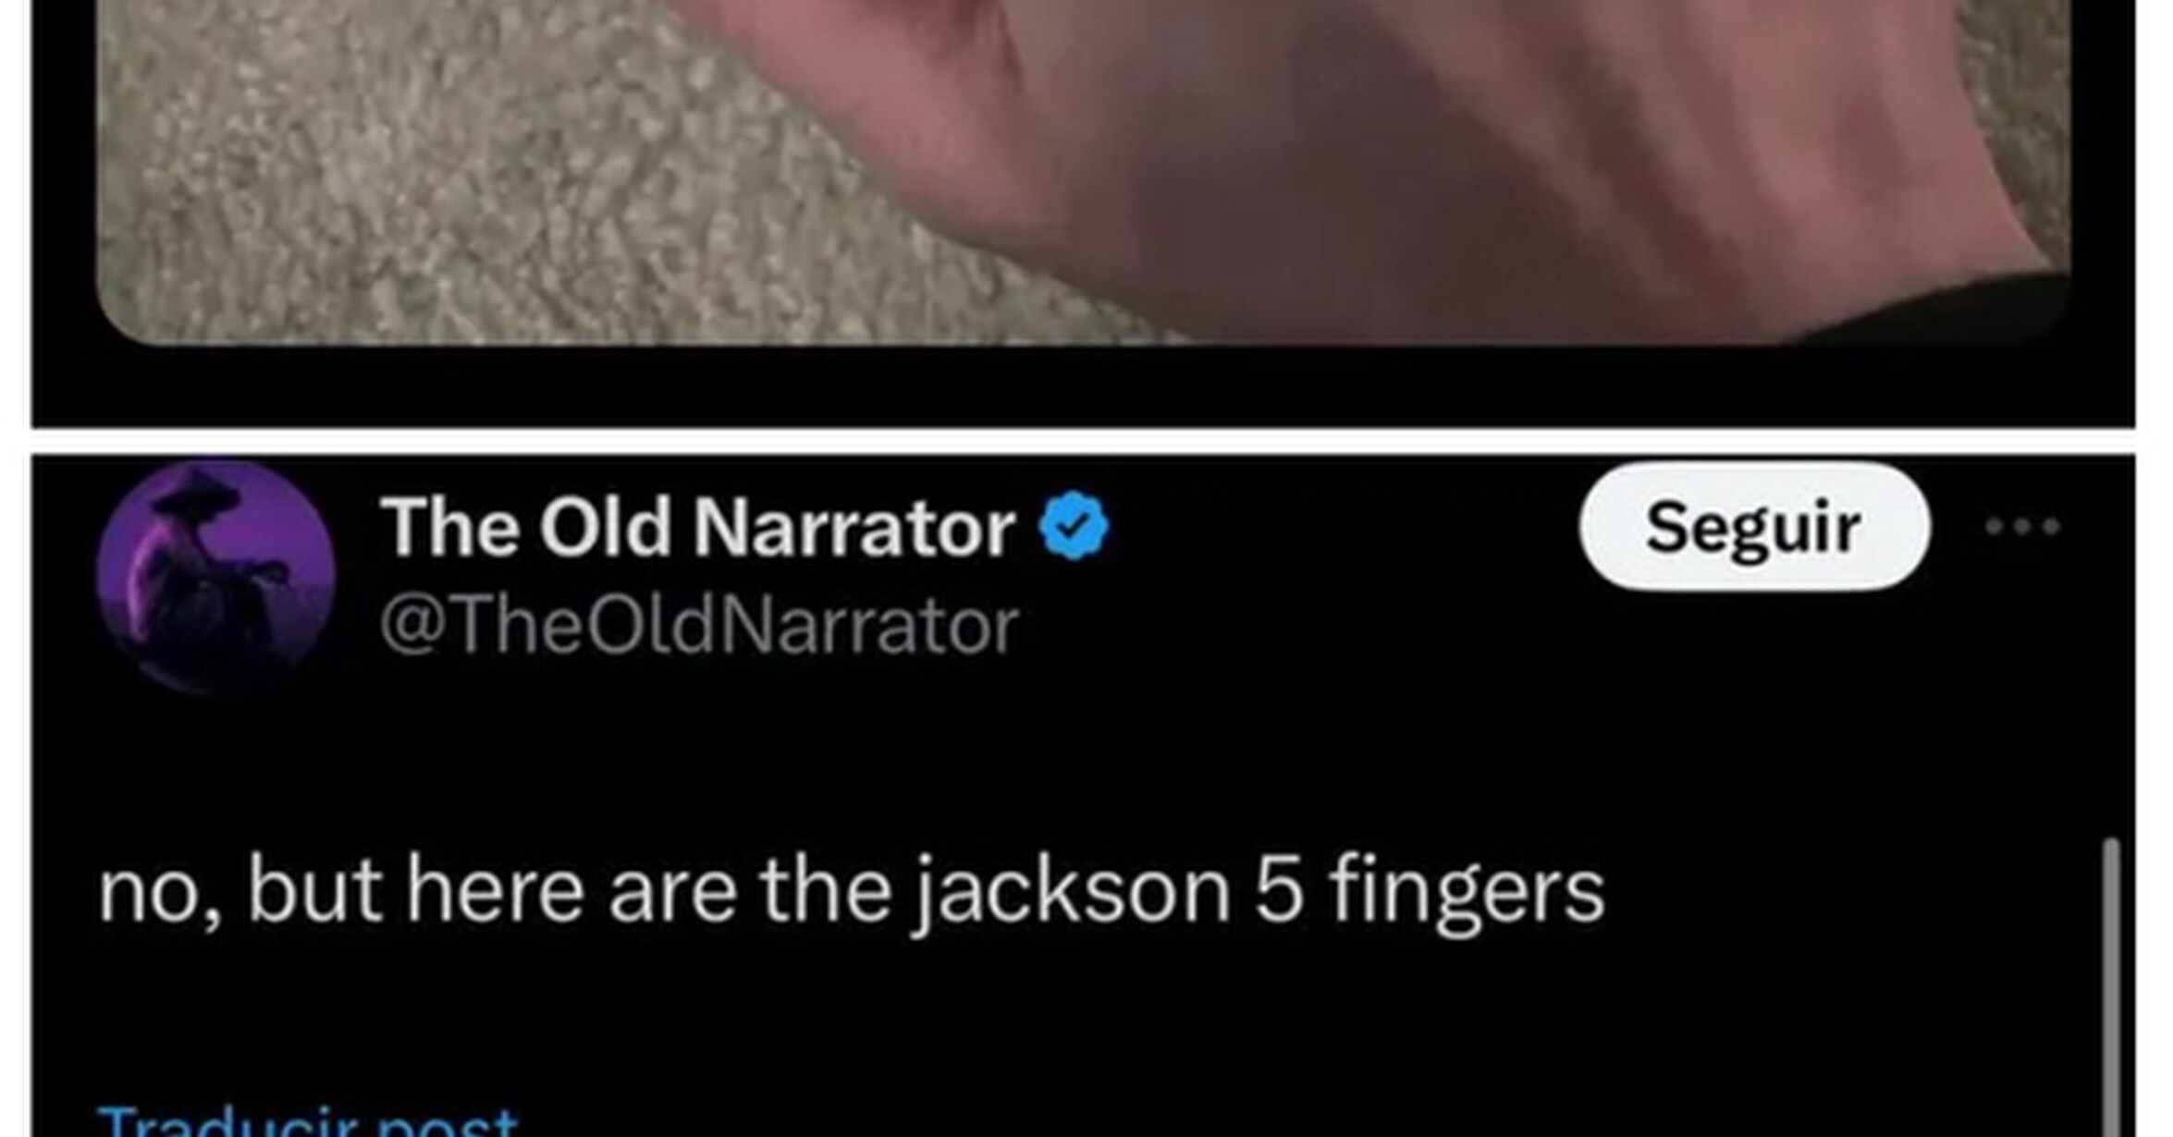
Task: Open The Old Narrator profile avatar
Action: (215, 578)
